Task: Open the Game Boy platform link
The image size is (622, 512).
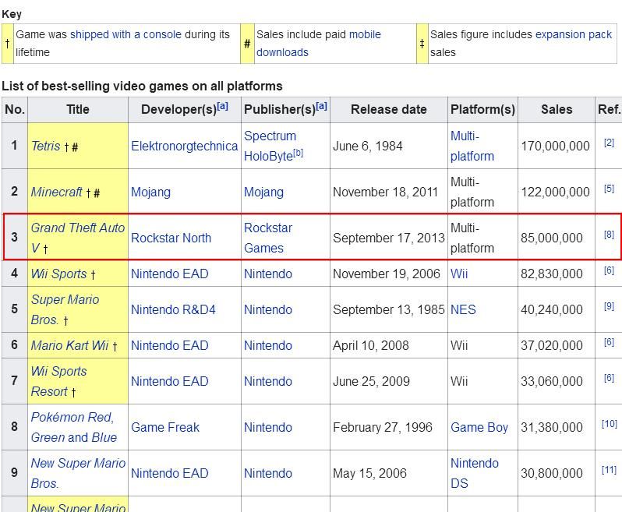Action: pos(479,427)
